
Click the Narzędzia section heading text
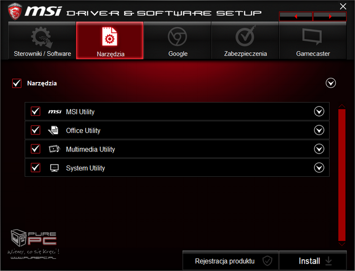[42, 84]
